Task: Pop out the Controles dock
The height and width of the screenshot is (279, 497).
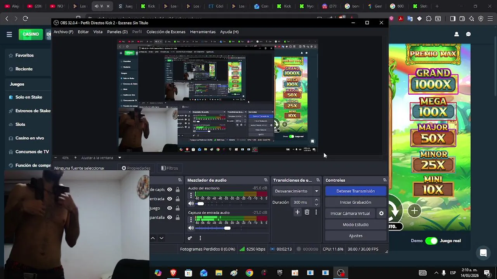Action: click(385, 180)
